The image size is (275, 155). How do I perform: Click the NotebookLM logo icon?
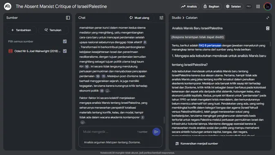point(7,7)
